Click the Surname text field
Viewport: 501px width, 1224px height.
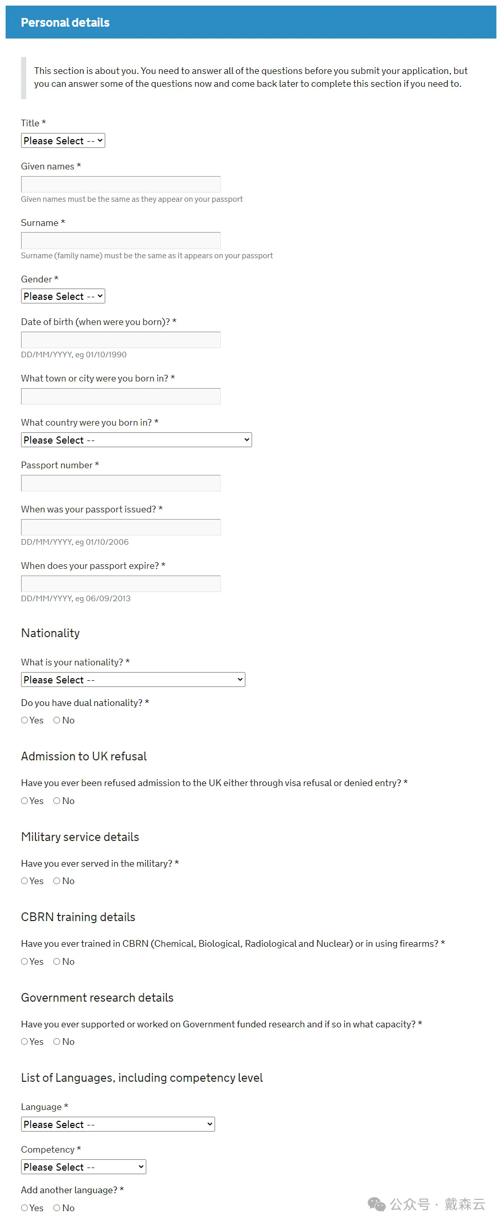(121, 241)
